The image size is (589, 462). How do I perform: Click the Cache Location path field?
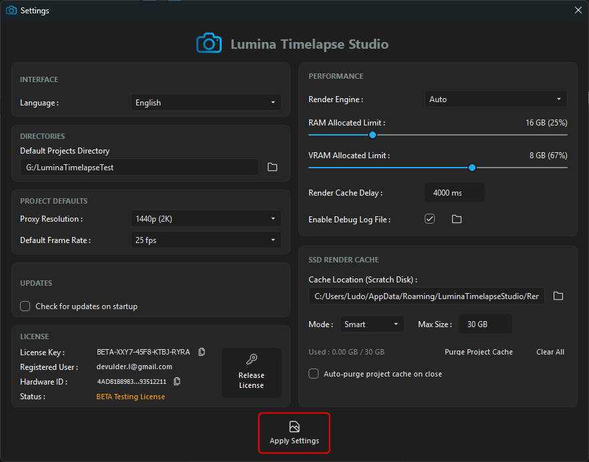pos(426,296)
